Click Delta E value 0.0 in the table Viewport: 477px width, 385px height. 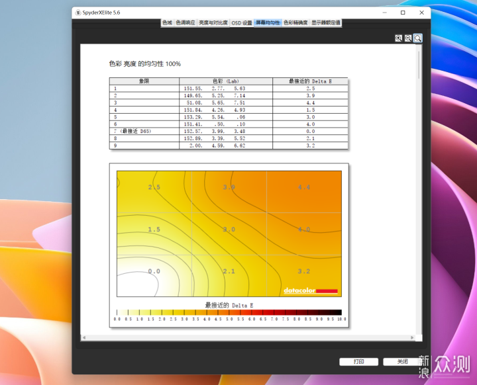(x=310, y=131)
